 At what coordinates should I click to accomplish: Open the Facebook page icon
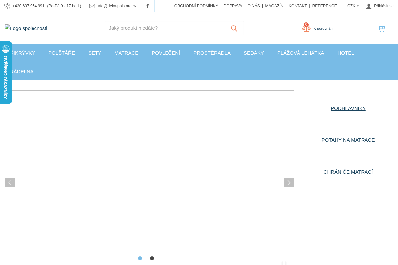pyautogui.click(x=148, y=6)
